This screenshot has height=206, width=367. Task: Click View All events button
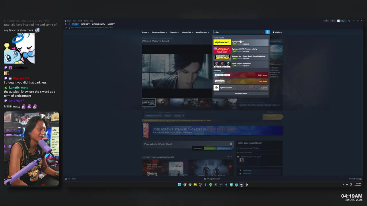click(x=230, y=157)
